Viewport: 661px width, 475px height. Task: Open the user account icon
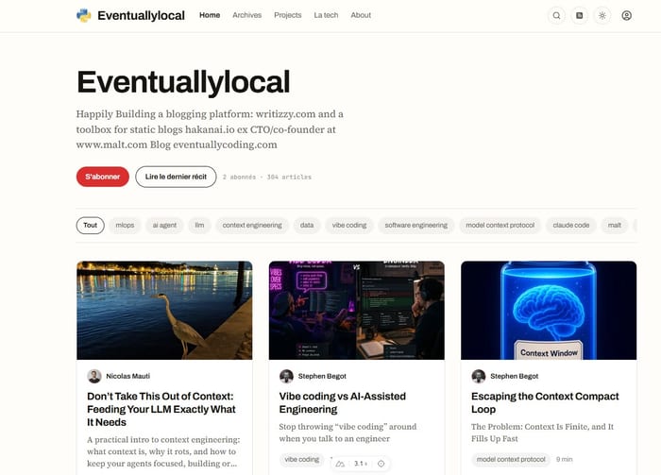[x=626, y=16]
